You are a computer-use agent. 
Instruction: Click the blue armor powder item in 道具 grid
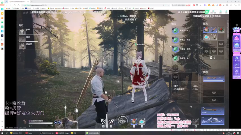pos(206,37)
